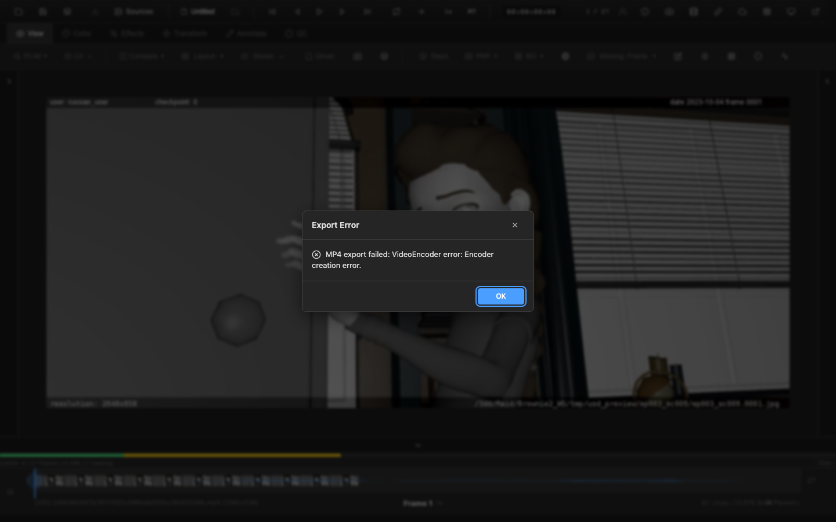
Task: Click the loop playback mode icon
Action: [397, 11]
